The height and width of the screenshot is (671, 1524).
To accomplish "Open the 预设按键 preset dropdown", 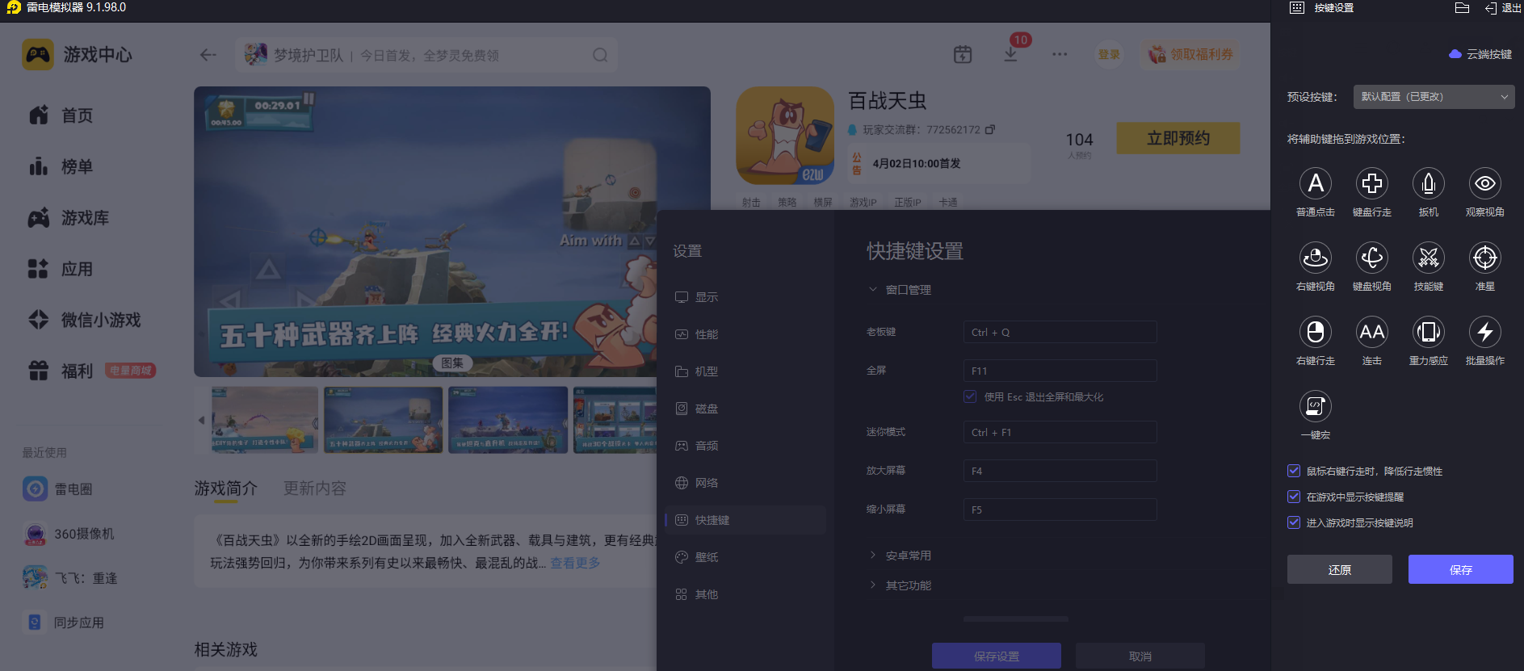I will 1434,97.
